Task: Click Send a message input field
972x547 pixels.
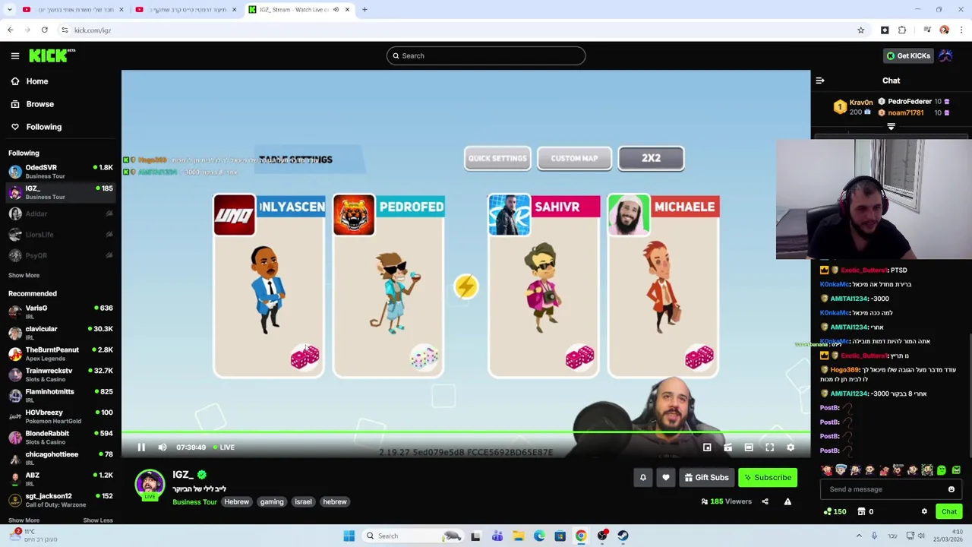Action: [883, 489]
